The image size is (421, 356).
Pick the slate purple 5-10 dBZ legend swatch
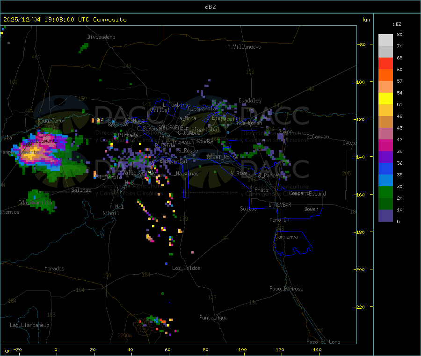(385, 216)
